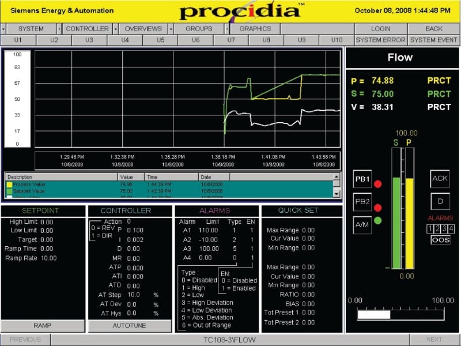
Task: Open the SYSTEM dropdown menu
Action: (x=32, y=28)
